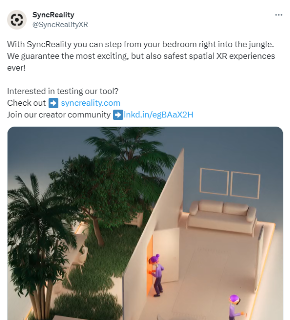Click the arrow emoji before syncreality.com
This screenshot has height=320, width=290.
coord(53,103)
